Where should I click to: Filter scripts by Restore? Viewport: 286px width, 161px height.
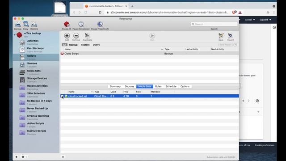point(85,45)
